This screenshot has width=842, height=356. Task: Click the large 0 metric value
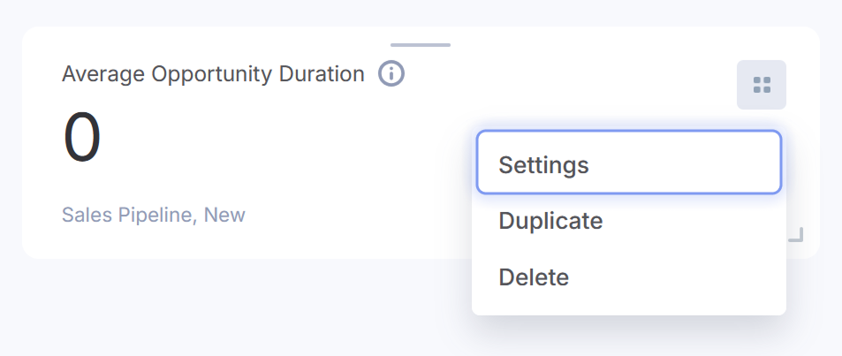tap(82, 139)
